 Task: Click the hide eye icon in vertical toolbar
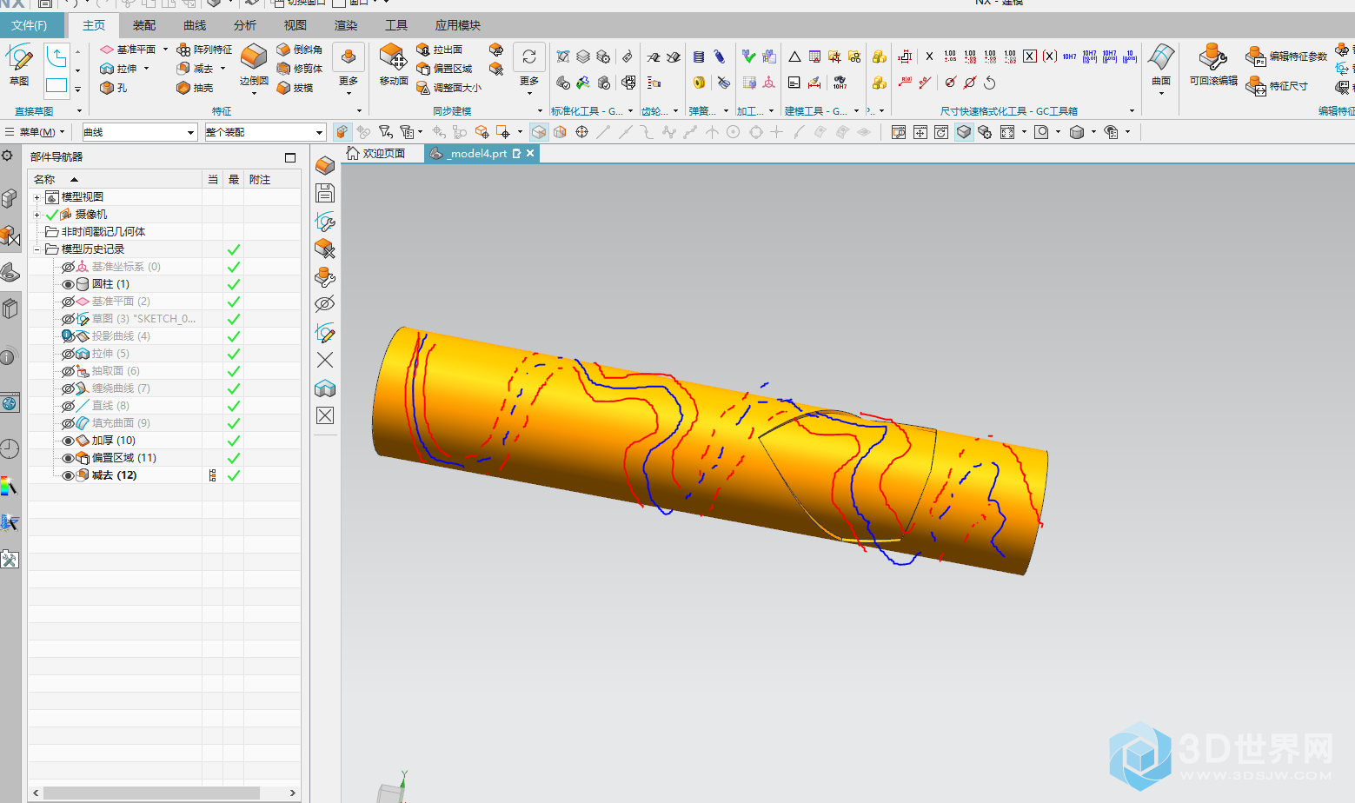click(x=325, y=303)
